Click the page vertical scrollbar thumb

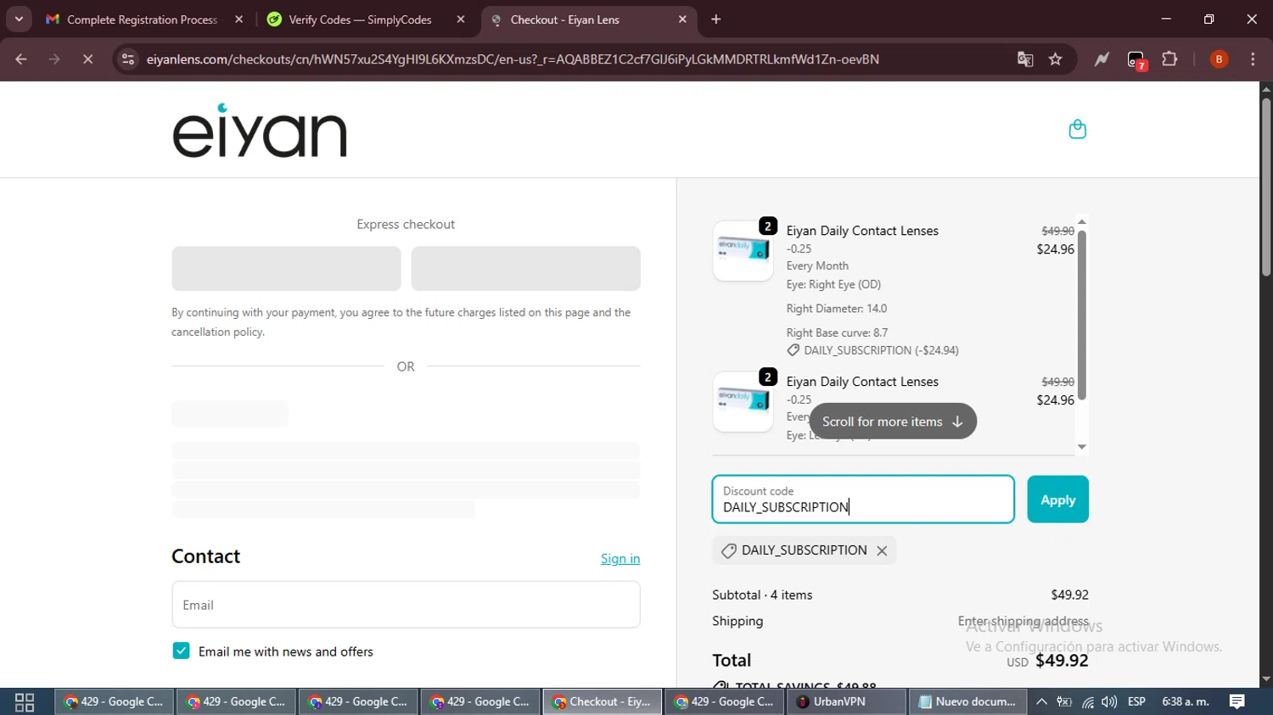(x=1266, y=187)
